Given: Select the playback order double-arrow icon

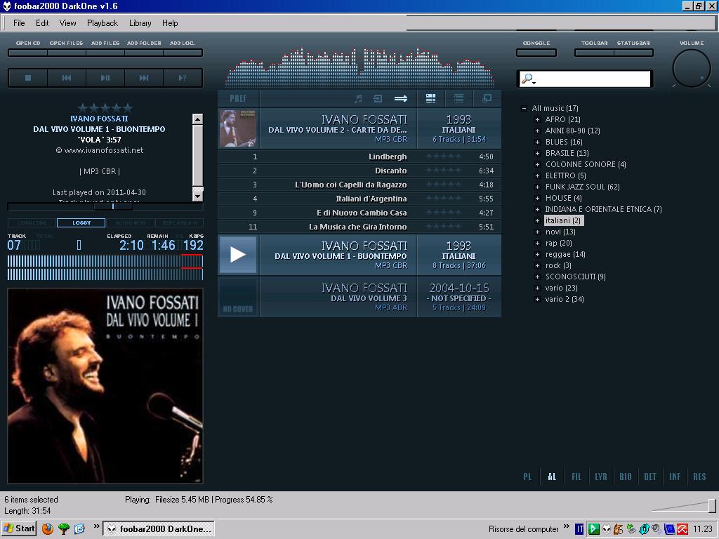Looking at the screenshot, I should point(401,98).
